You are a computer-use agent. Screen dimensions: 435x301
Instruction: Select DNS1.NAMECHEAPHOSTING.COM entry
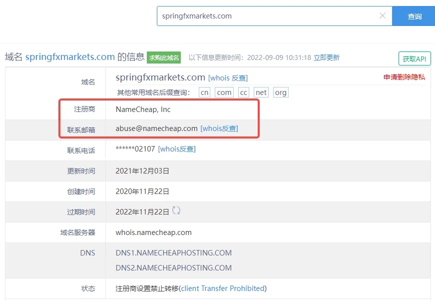coord(173,253)
